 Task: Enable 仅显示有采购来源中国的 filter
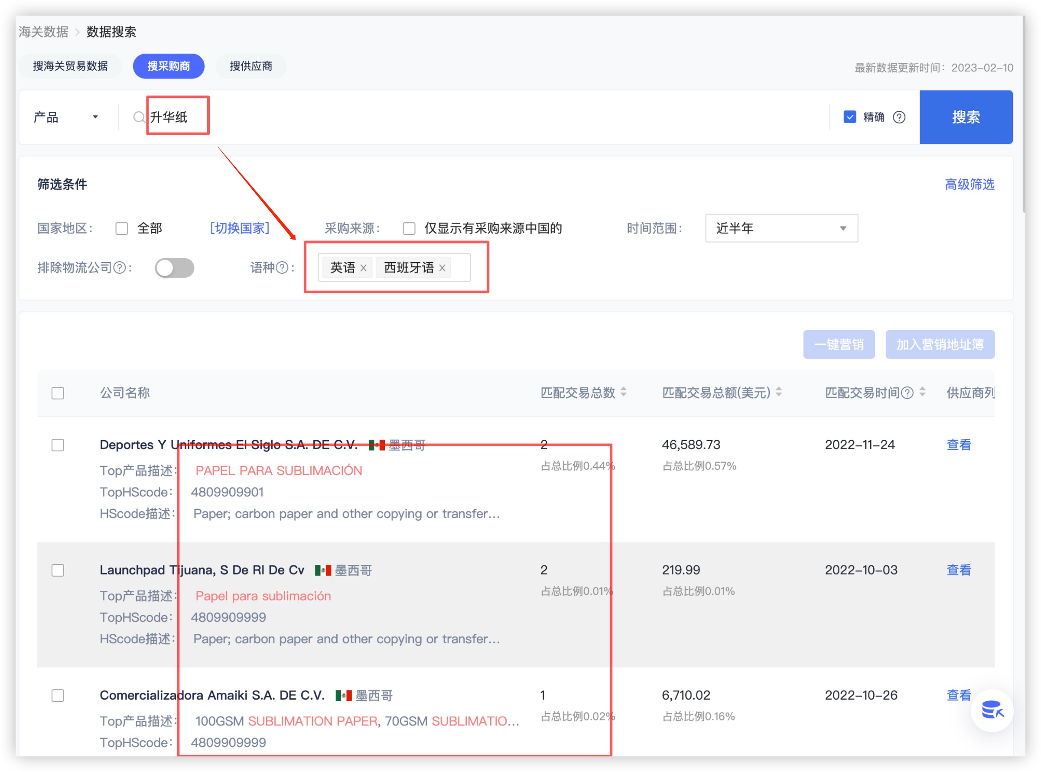[x=409, y=228]
